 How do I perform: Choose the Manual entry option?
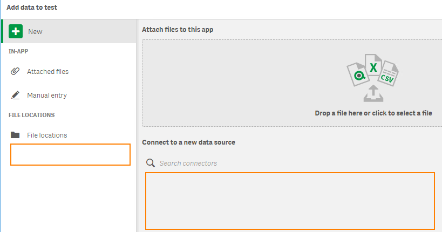47,95
